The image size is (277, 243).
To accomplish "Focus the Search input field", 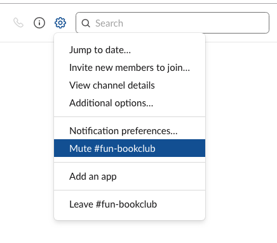I will (x=172, y=23).
